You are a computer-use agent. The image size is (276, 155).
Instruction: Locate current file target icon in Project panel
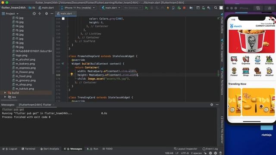pyautogui.click(x=34, y=13)
